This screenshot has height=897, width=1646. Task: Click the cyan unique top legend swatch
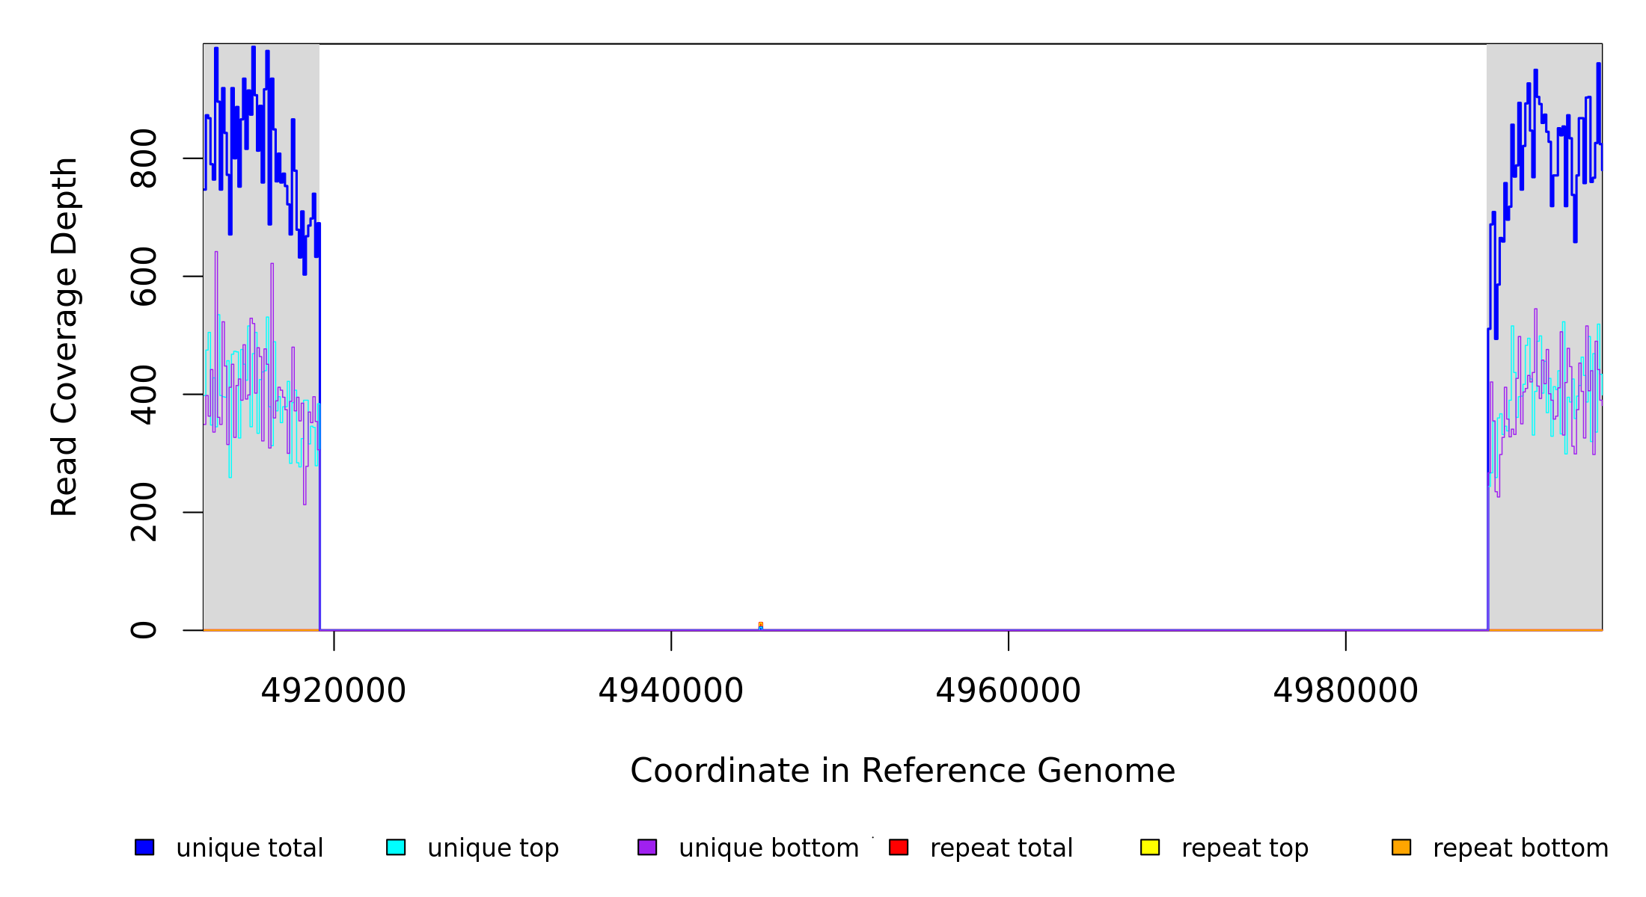[x=396, y=847]
